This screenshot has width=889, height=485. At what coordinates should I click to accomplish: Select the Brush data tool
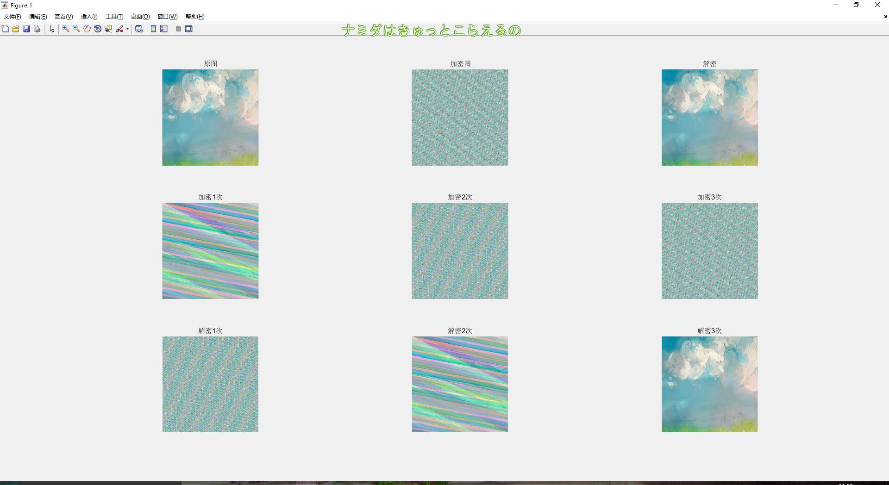click(119, 29)
